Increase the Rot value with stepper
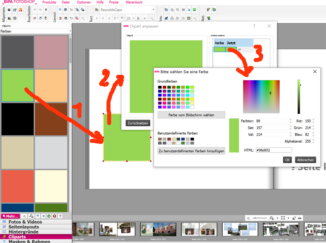Screen dimensions: 326x243 pyautogui.click(x=313, y=120)
